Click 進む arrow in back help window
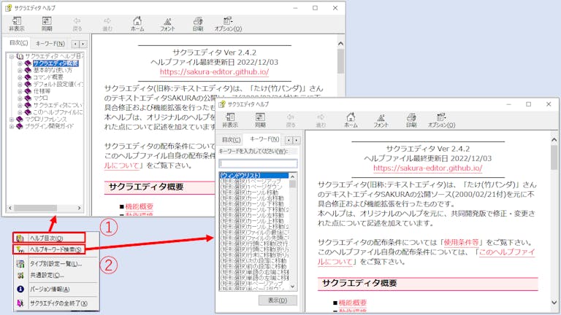The image size is (561, 315). coord(107,24)
